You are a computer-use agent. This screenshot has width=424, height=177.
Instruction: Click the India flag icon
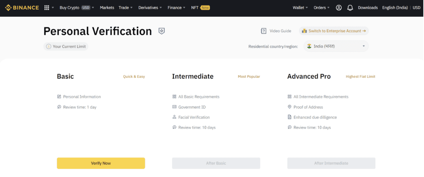(309, 46)
